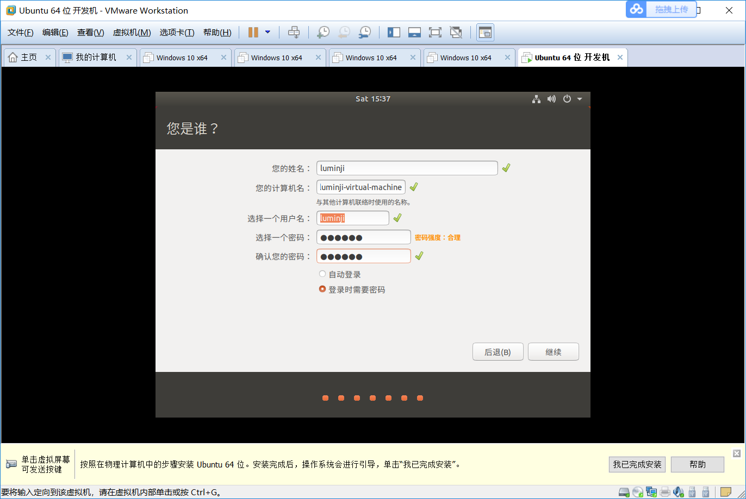
Task: Click the Unity mode toolbar icon
Action: (x=456, y=33)
